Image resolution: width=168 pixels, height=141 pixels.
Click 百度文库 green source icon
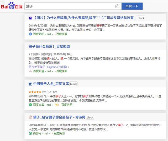pos(30,105)
